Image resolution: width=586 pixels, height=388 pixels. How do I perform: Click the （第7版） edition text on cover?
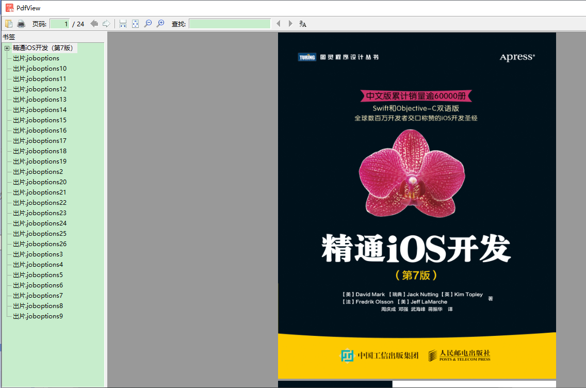tap(416, 275)
